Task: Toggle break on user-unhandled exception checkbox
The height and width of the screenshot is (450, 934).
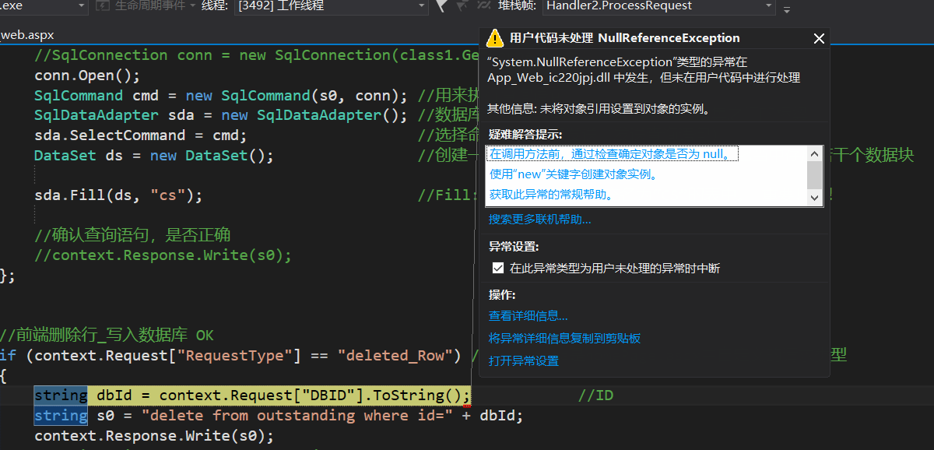Action: click(498, 268)
